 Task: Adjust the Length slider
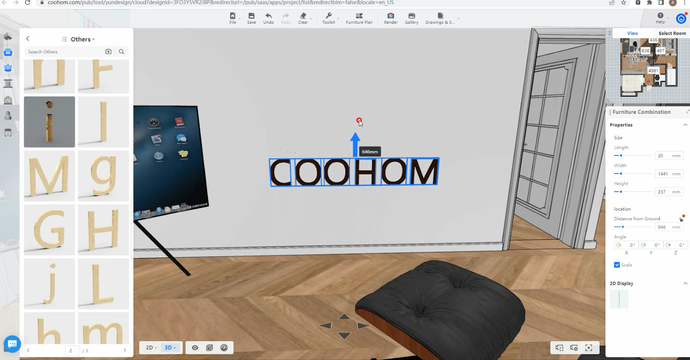pos(633,155)
